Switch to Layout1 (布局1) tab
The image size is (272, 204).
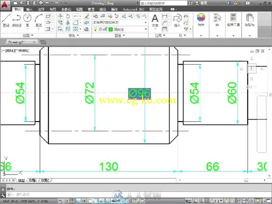pyautogui.click(x=32, y=180)
